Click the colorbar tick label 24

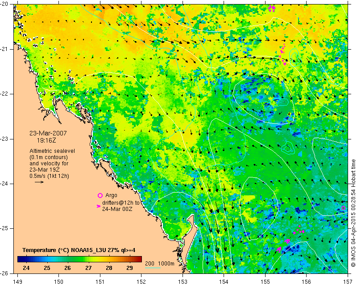[x=26, y=268]
